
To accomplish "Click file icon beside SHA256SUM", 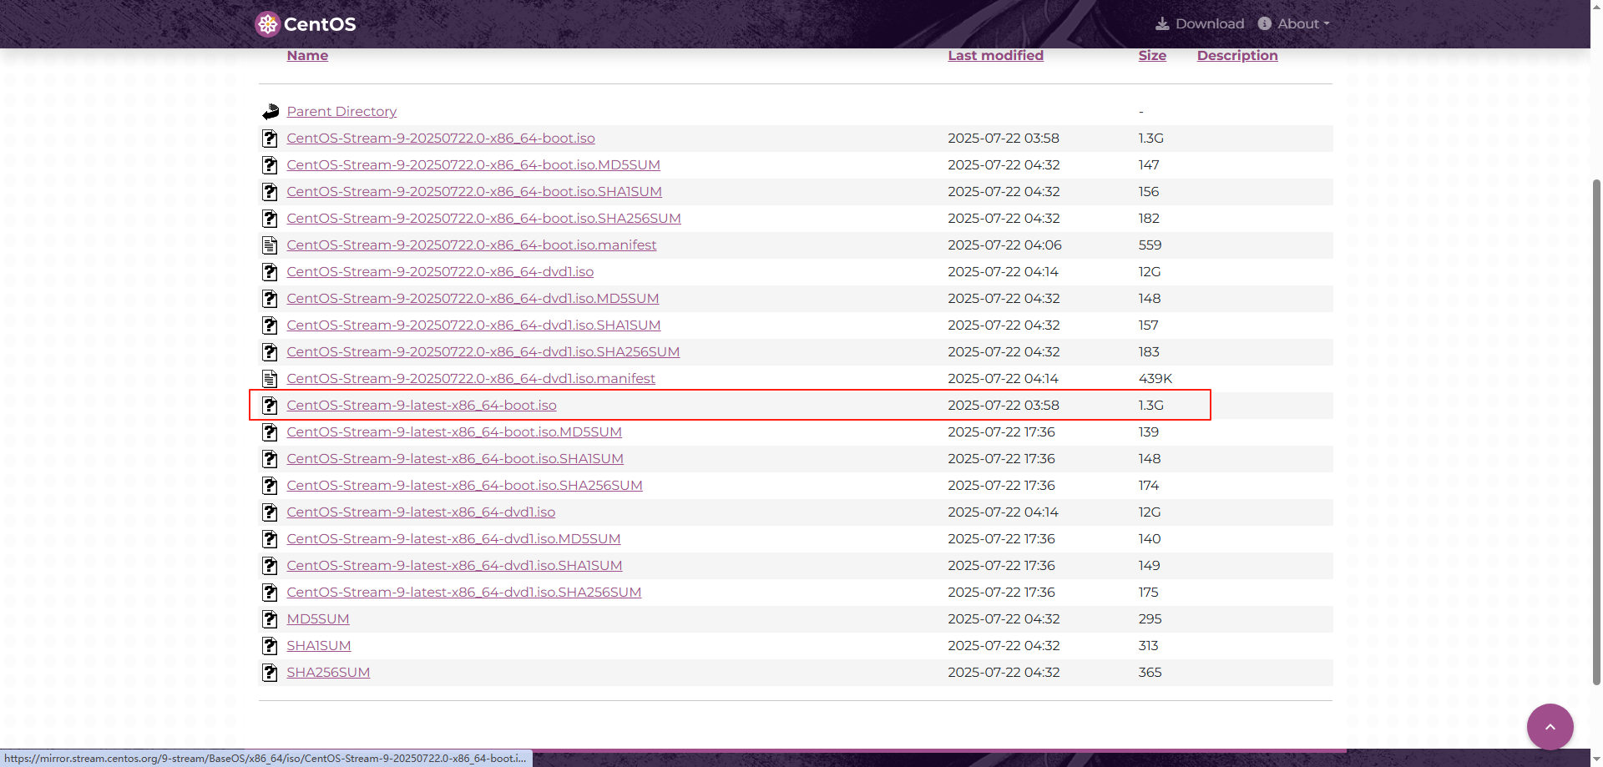I will pyautogui.click(x=270, y=673).
